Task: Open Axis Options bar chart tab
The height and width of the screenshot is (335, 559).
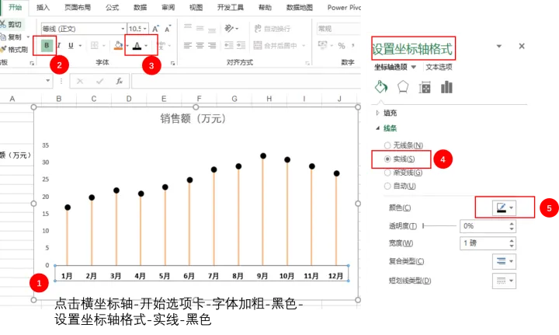Action: (446, 87)
